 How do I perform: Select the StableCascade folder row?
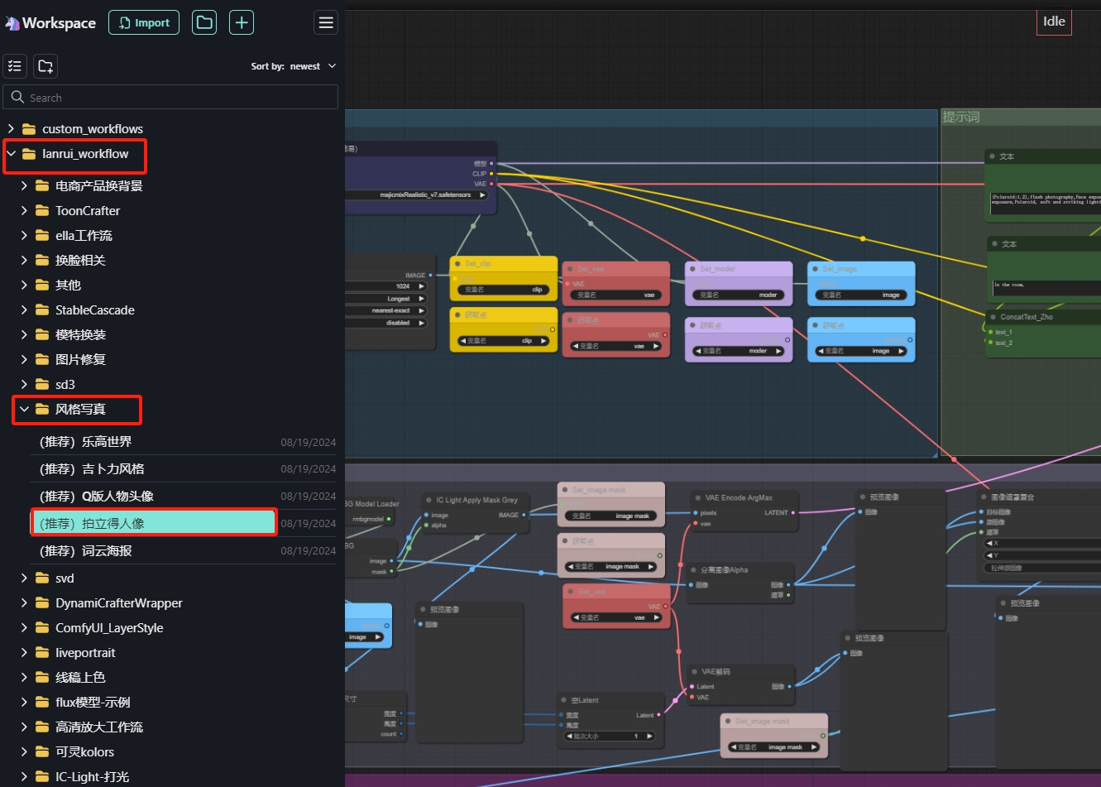point(172,310)
